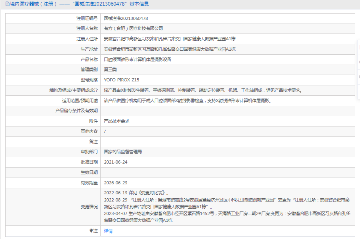Select the line 2022-06-13 详见《变更对比表》
360x239 pixels.
coord(137,193)
